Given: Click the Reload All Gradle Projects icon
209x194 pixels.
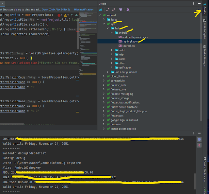Looking at the screenshot, I should pos(101,10).
